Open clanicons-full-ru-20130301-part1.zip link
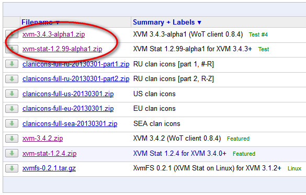 point(76,64)
